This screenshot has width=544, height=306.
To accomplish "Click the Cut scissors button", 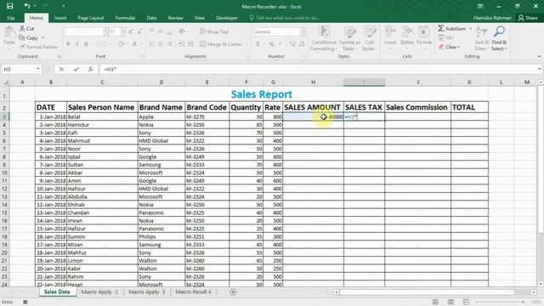I will (26, 28).
